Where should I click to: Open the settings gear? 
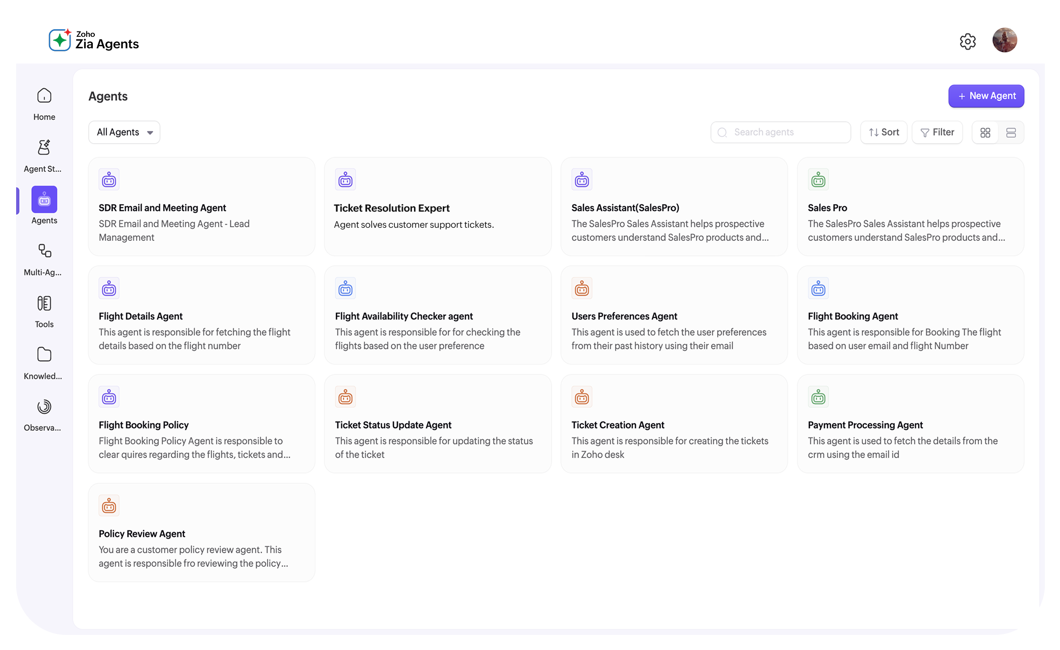pos(967,41)
